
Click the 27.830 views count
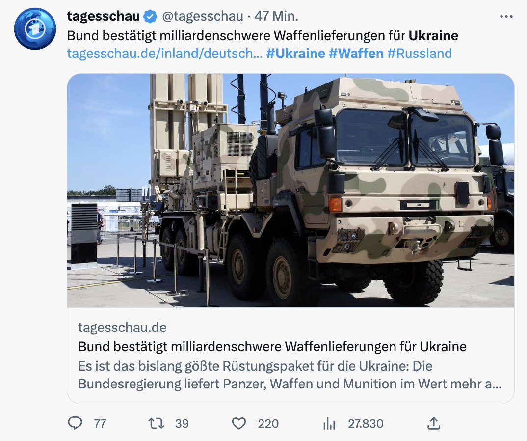click(x=366, y=424)
